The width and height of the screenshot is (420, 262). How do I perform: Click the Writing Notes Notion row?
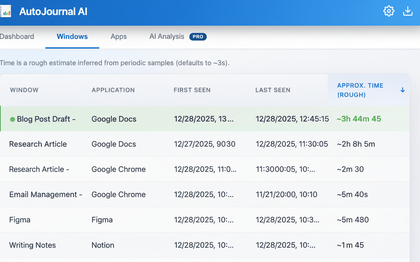(32, 245)
